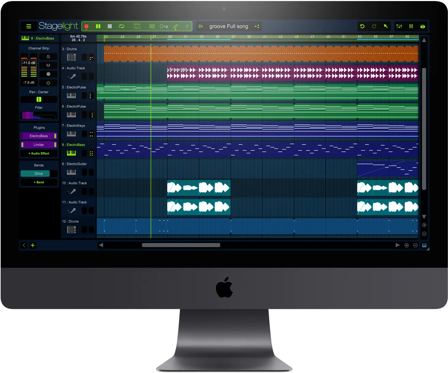Toggle the Limiter plugin power on the right edge
This screenshot has height=373, width=448.
[55, 145]
